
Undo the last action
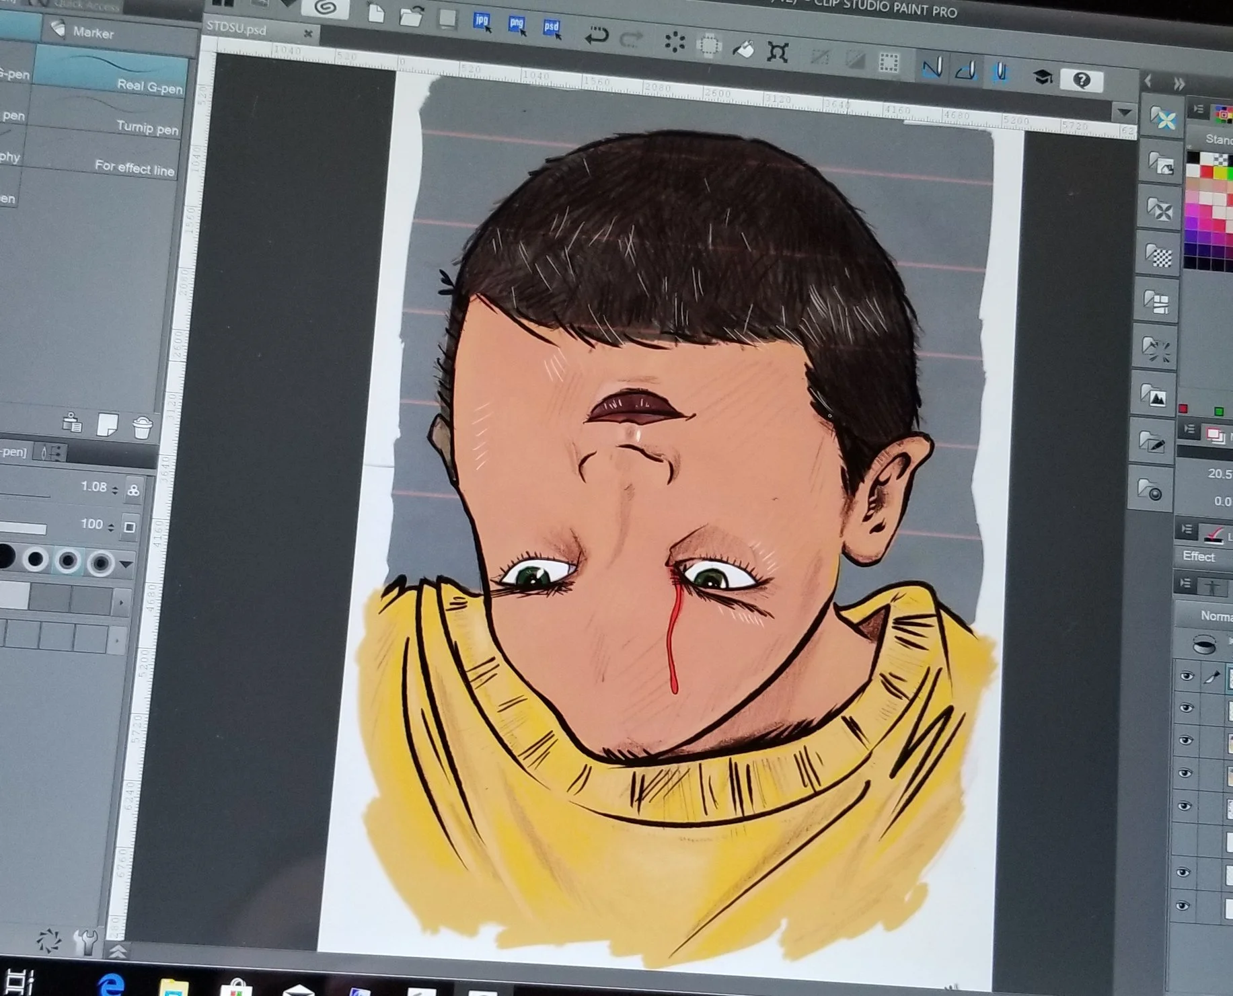click(596, 34)
